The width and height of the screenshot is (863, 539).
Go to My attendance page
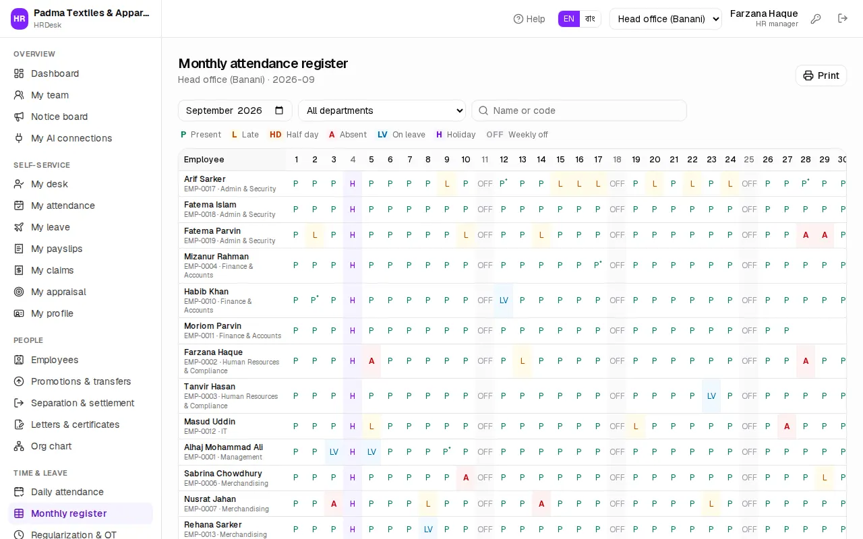point(80,205)
